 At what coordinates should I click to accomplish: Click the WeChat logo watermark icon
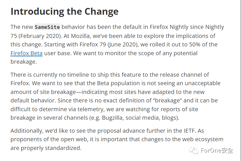click(x=194, y=150)
